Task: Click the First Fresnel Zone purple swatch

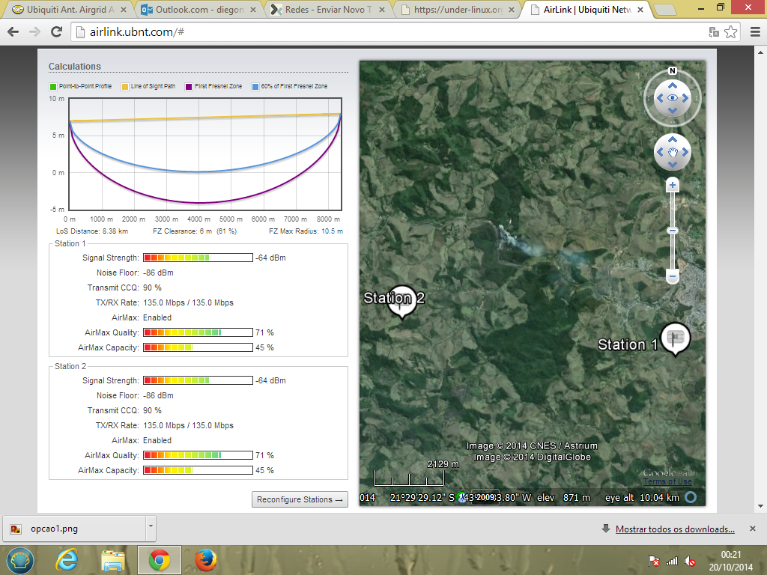Action: 189,87
